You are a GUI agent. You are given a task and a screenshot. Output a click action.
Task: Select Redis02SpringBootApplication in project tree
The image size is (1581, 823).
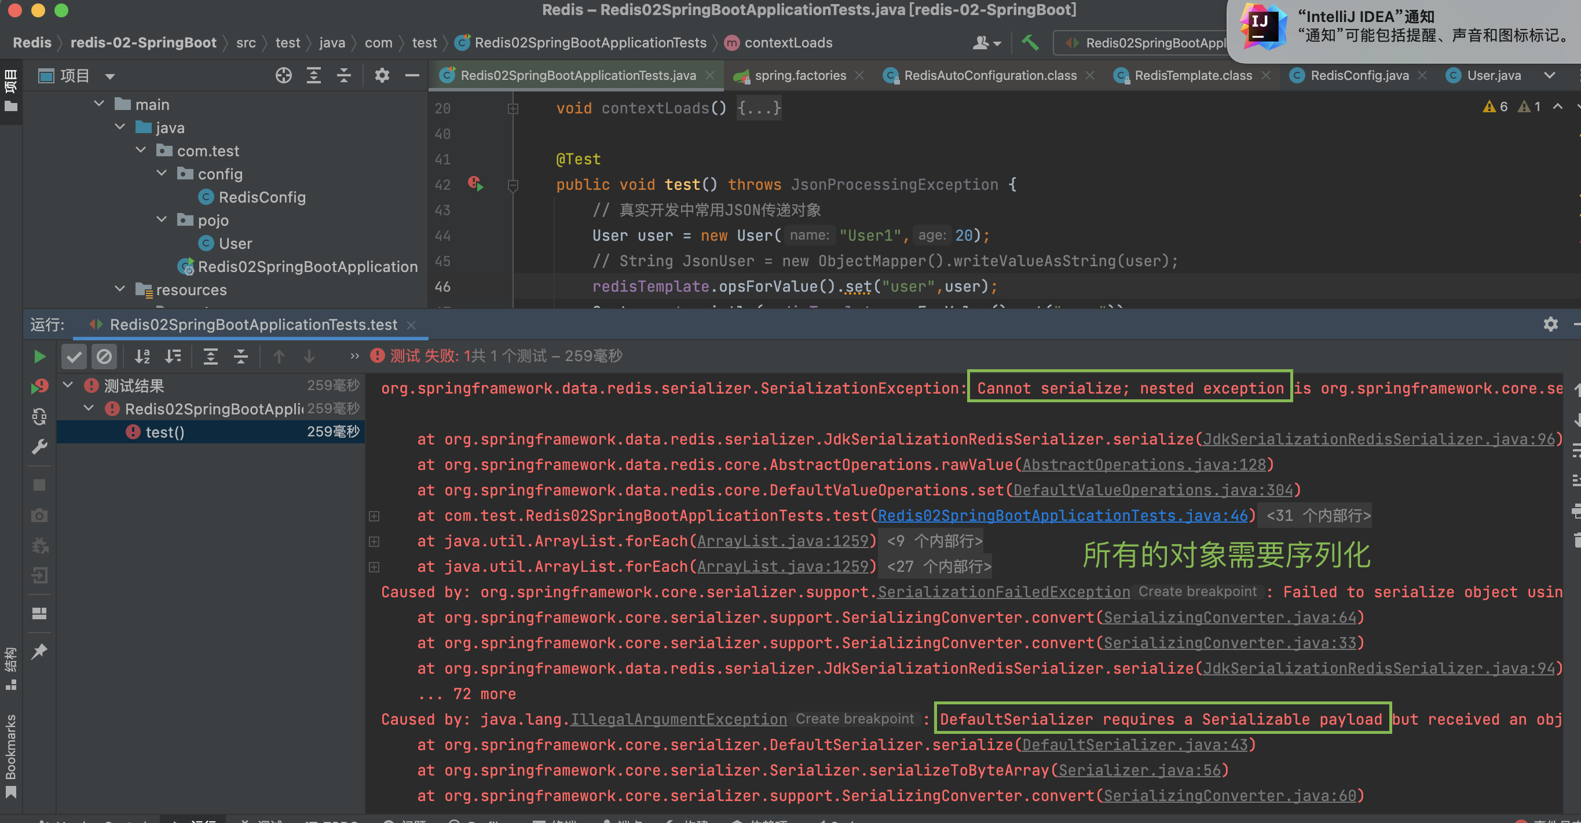pos(298,267)
